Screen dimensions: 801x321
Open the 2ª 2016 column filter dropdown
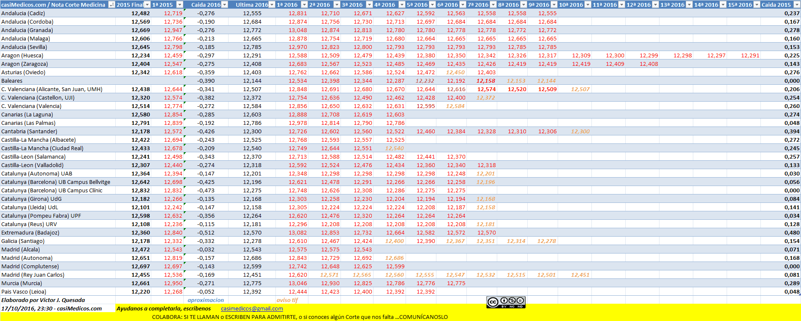tap(337, 5)
